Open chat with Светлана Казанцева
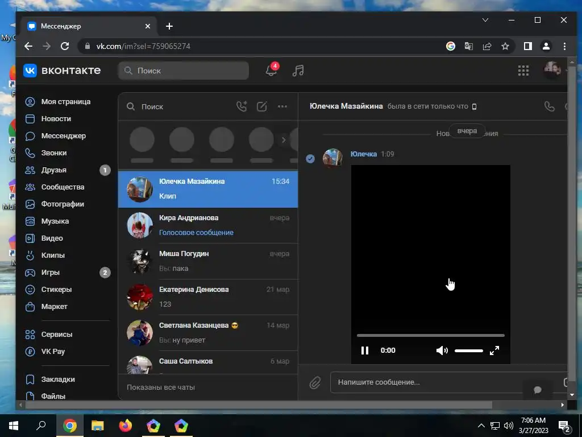This screenshot has width=582, height=437. (208, 333)
